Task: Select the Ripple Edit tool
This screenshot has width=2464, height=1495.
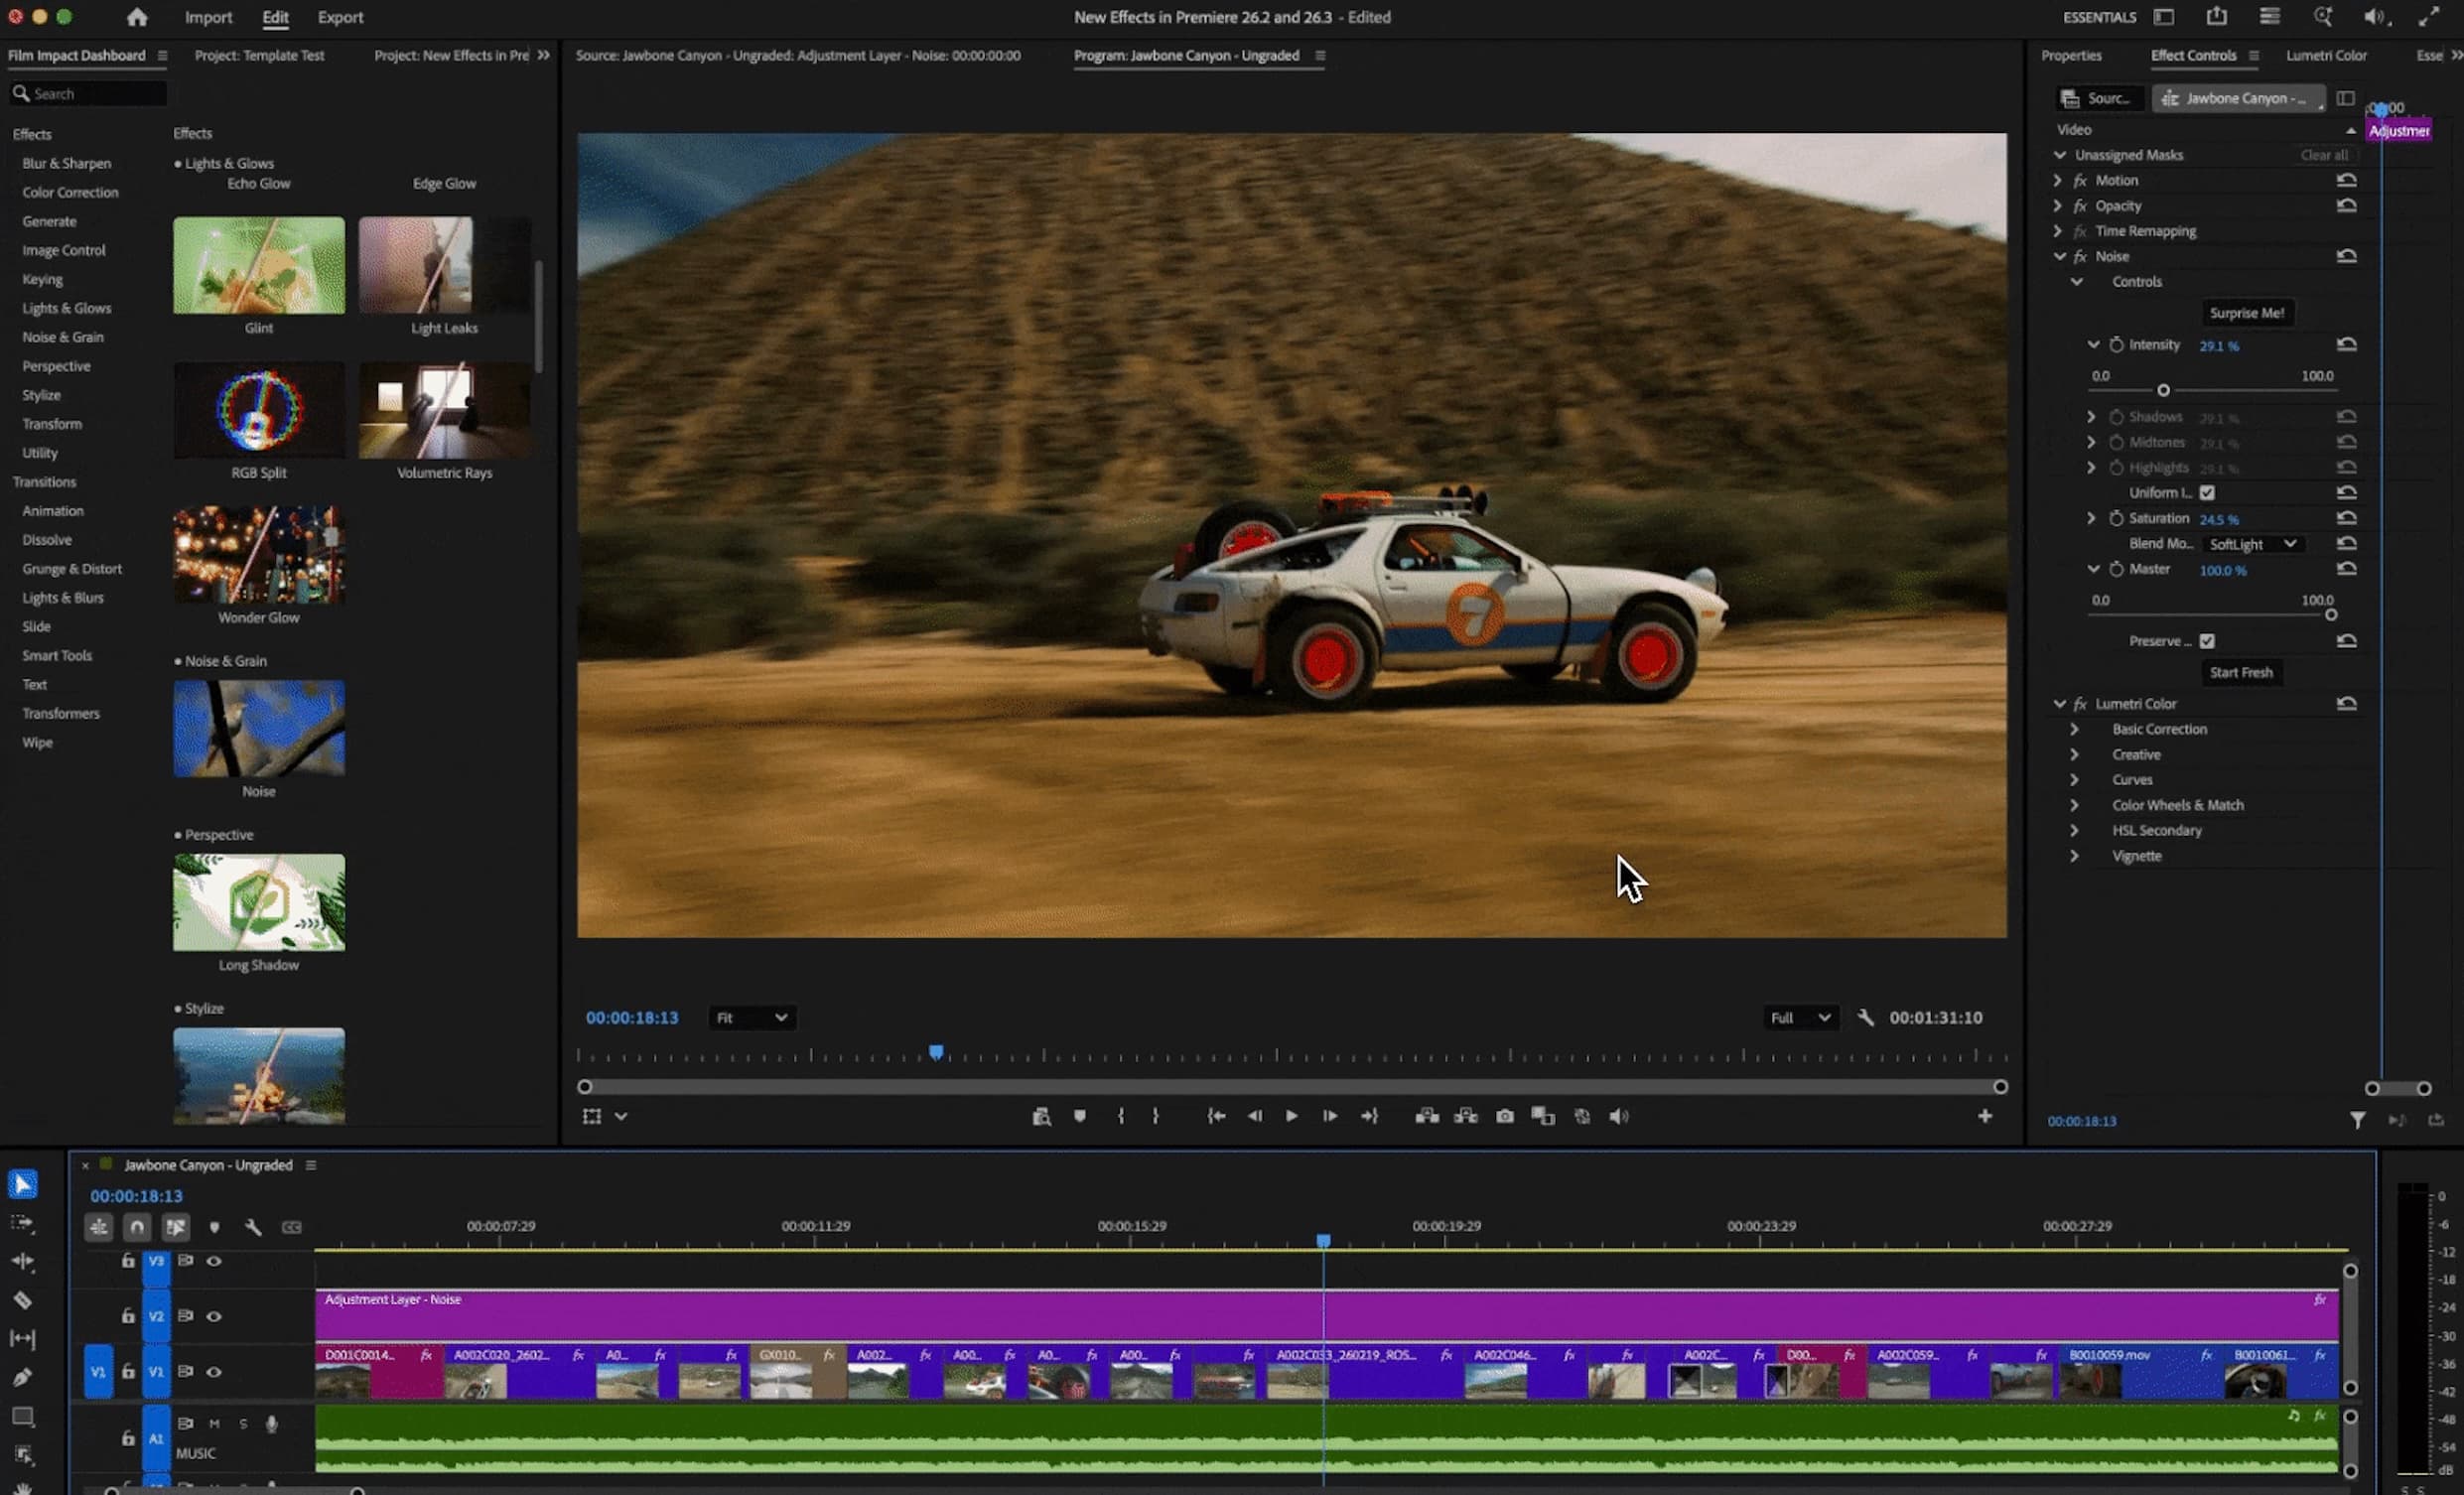Action: tap(22, 1261)
